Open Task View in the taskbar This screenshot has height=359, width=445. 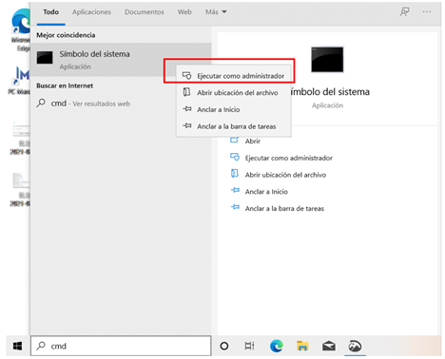(x=249, y=346)
